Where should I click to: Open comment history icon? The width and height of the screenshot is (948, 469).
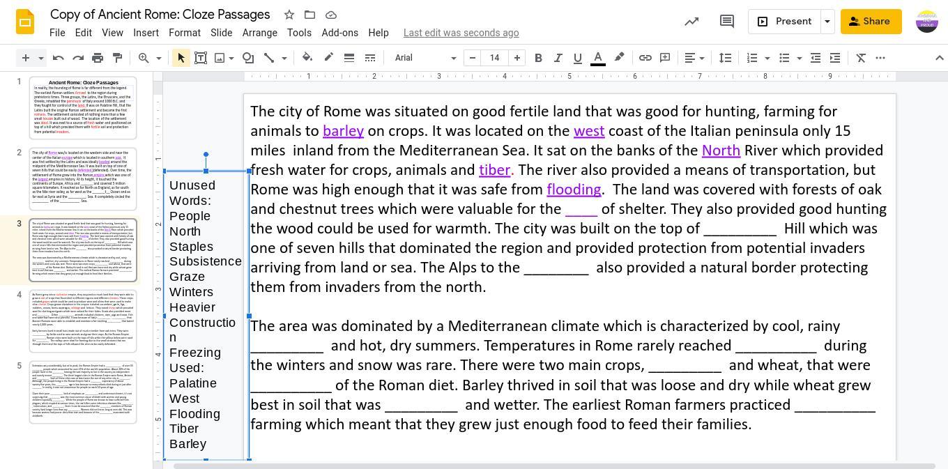[726, 22]
